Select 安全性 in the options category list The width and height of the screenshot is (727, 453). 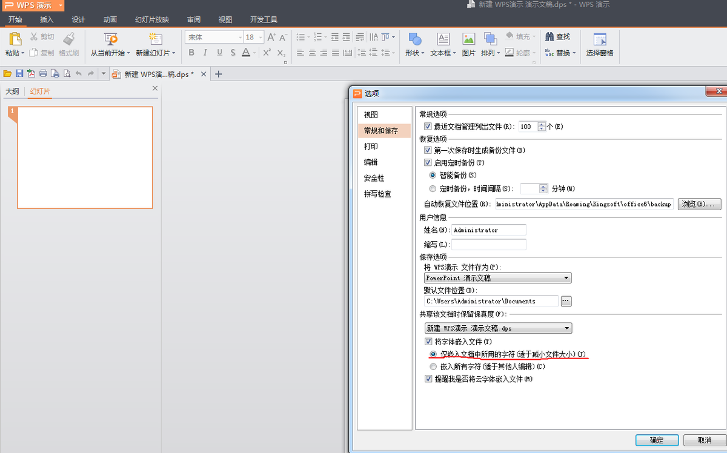point(374,178)
